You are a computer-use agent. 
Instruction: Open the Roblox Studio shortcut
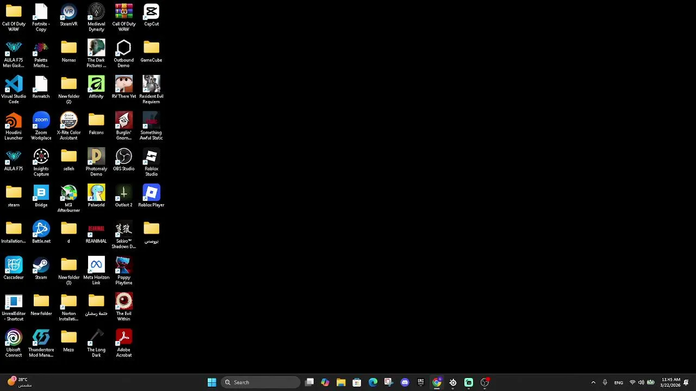coord(151,163)
